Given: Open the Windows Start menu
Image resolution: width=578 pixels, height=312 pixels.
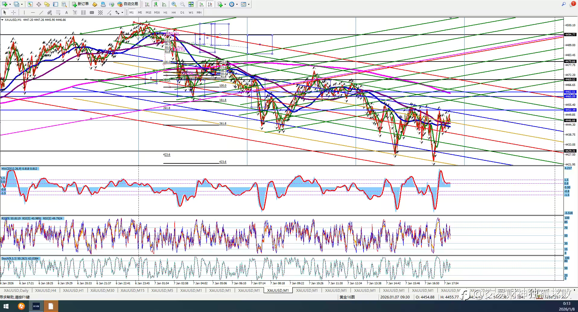Looking at the screenshot, I should [6, 306].
